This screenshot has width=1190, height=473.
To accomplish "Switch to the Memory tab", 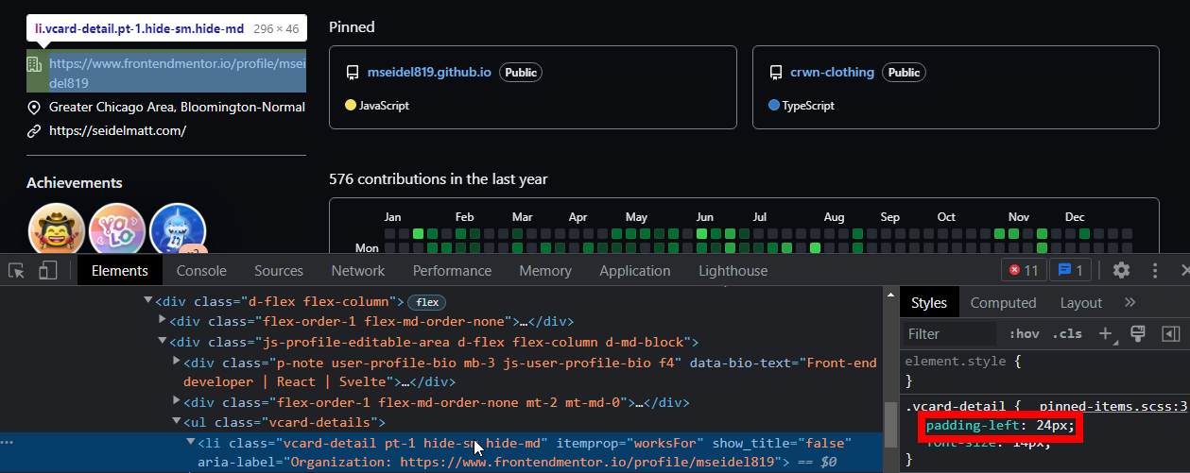I will coord(545,270).
